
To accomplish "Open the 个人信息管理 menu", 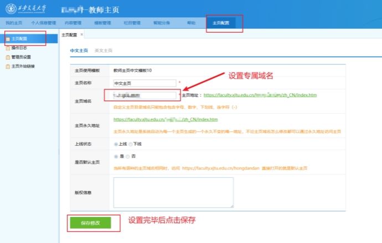I will click(43, 23).
